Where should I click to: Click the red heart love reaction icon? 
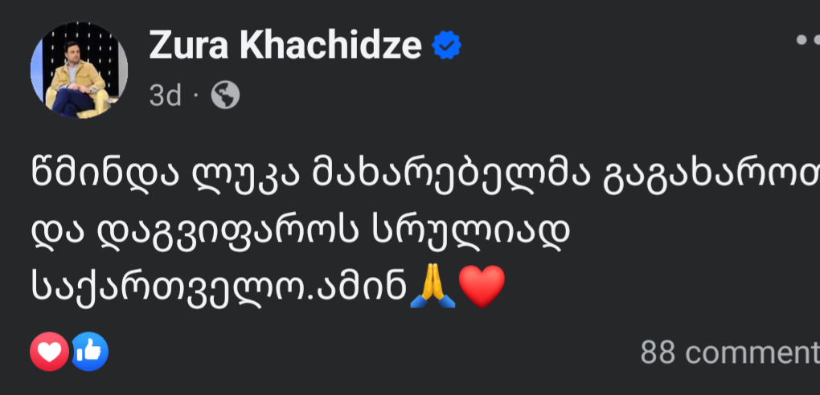tap(49, 352)
